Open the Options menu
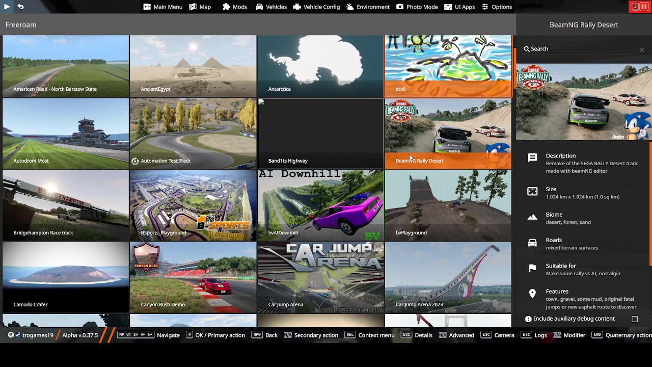The height and width of the screenshot is (367, 652). point(497,7)
